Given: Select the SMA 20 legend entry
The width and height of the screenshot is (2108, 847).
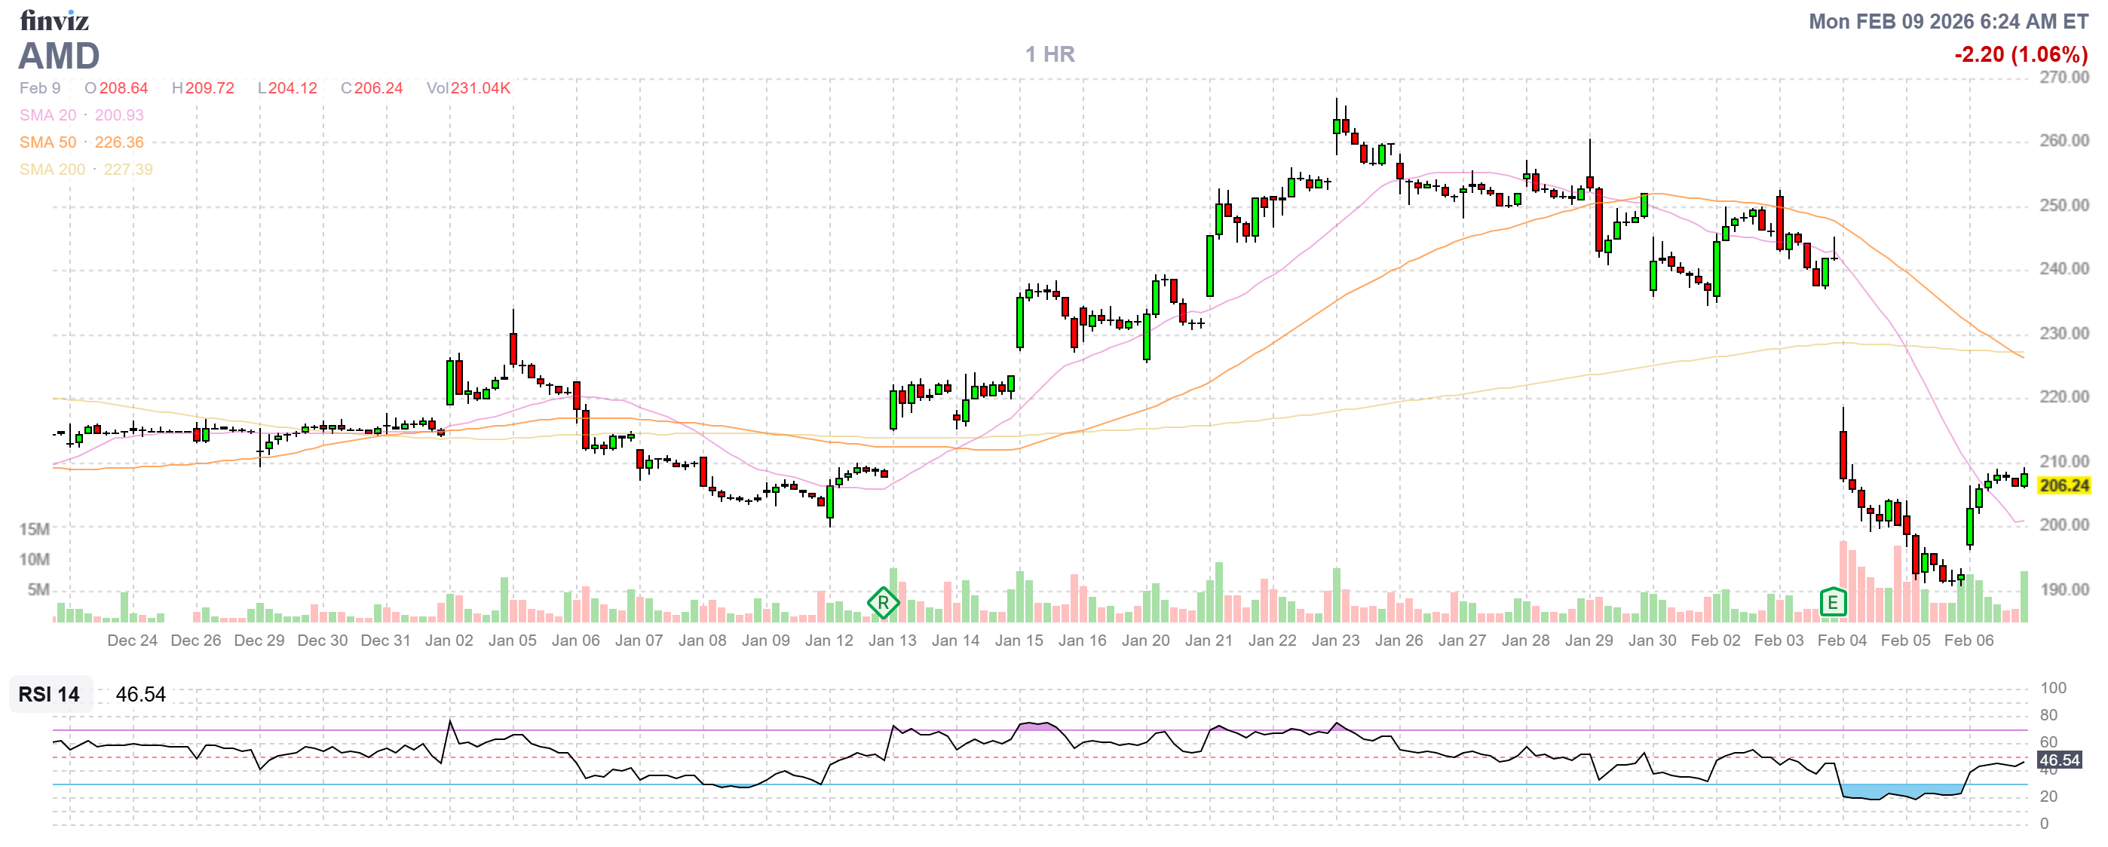Looking at the screenshot, I should (47, 115).
